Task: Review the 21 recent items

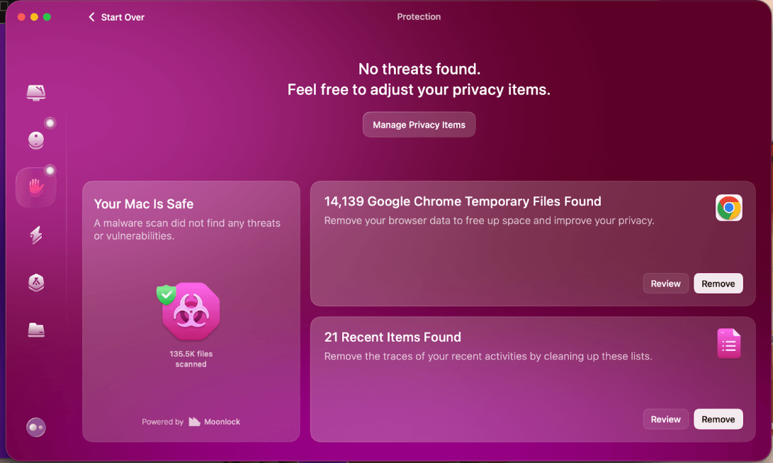Action: coord(665,419)
